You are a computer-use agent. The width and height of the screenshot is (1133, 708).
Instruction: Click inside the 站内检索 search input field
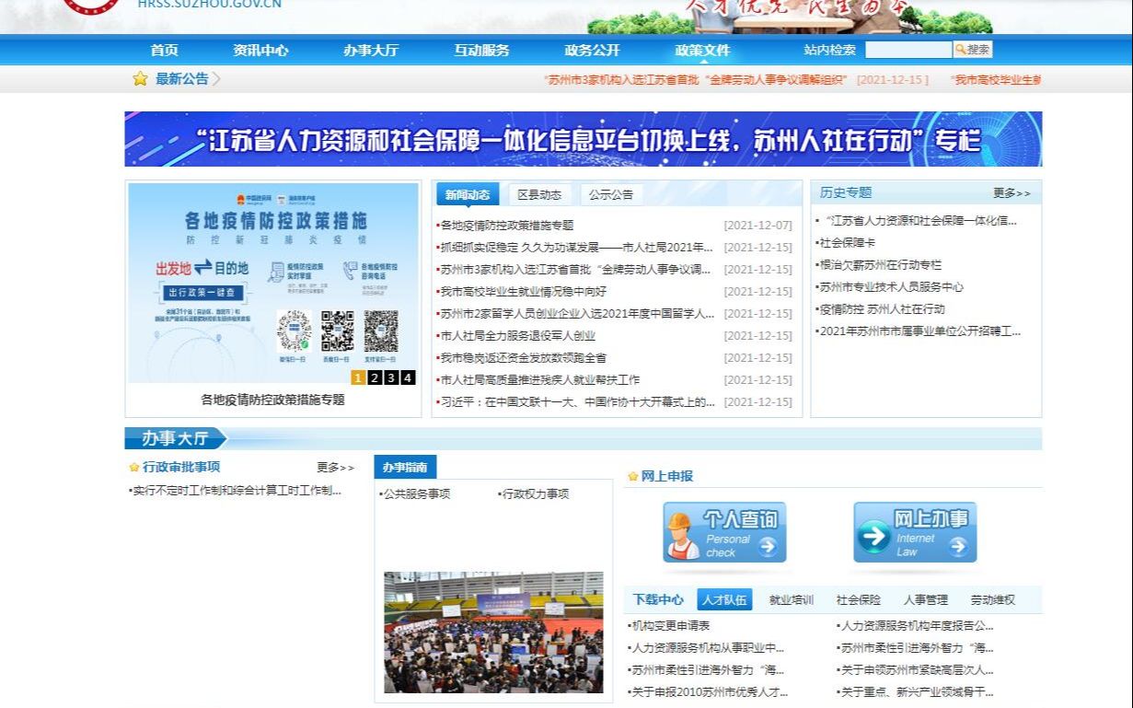click(908, 49)
